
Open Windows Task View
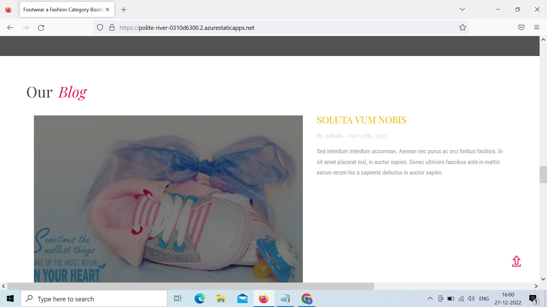[x=178, y=299]
